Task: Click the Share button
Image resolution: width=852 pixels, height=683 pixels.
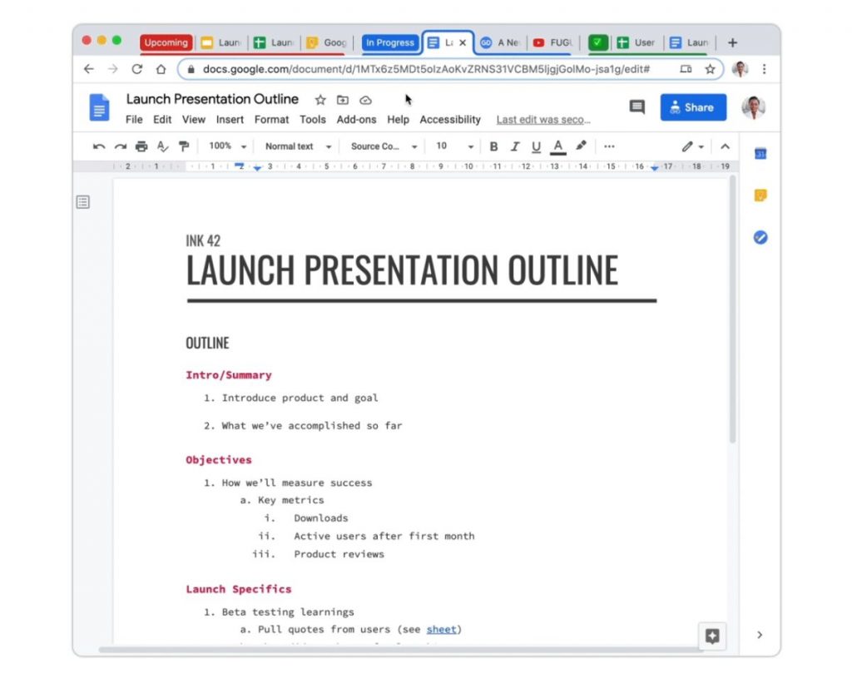Action: tap(692, 106)
